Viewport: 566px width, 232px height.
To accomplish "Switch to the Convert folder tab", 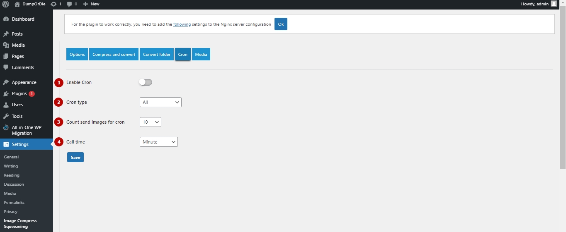I will pyautogui.click(x=157, y=54).
